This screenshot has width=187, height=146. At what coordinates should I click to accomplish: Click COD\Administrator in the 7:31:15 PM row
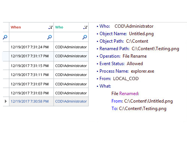click(71, 66)
